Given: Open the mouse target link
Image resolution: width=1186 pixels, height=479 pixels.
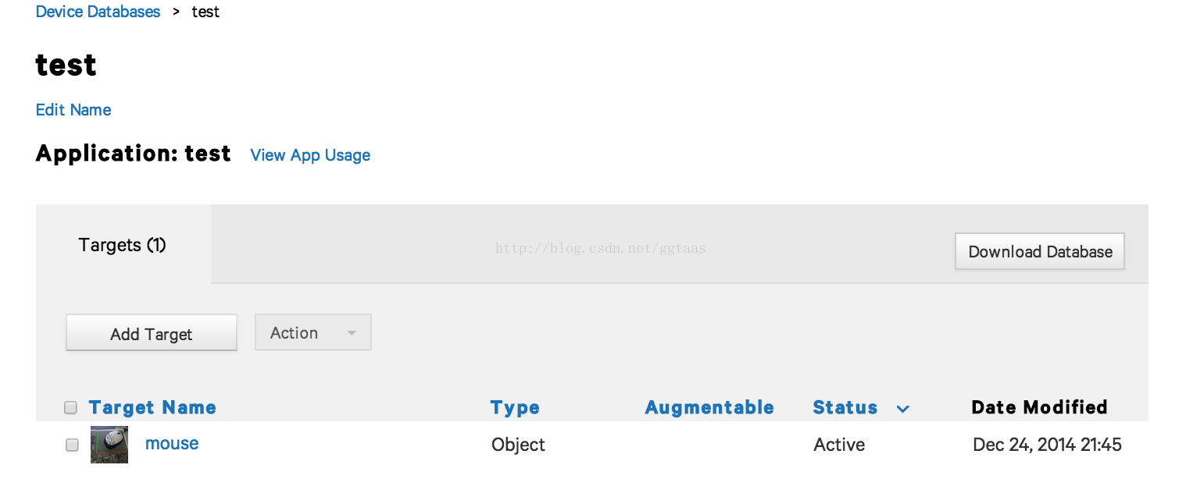Looking at the screenshot, I should click(x=172, y=443).
